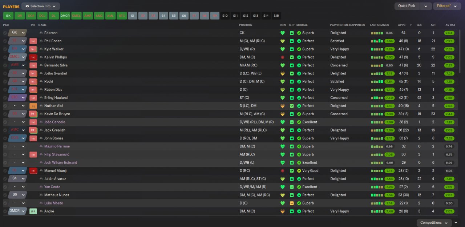Click the red condition icon for Kalvin Phillips
Image resolution: width=465 pixels, height=227 pixels.
pos(283,57)
